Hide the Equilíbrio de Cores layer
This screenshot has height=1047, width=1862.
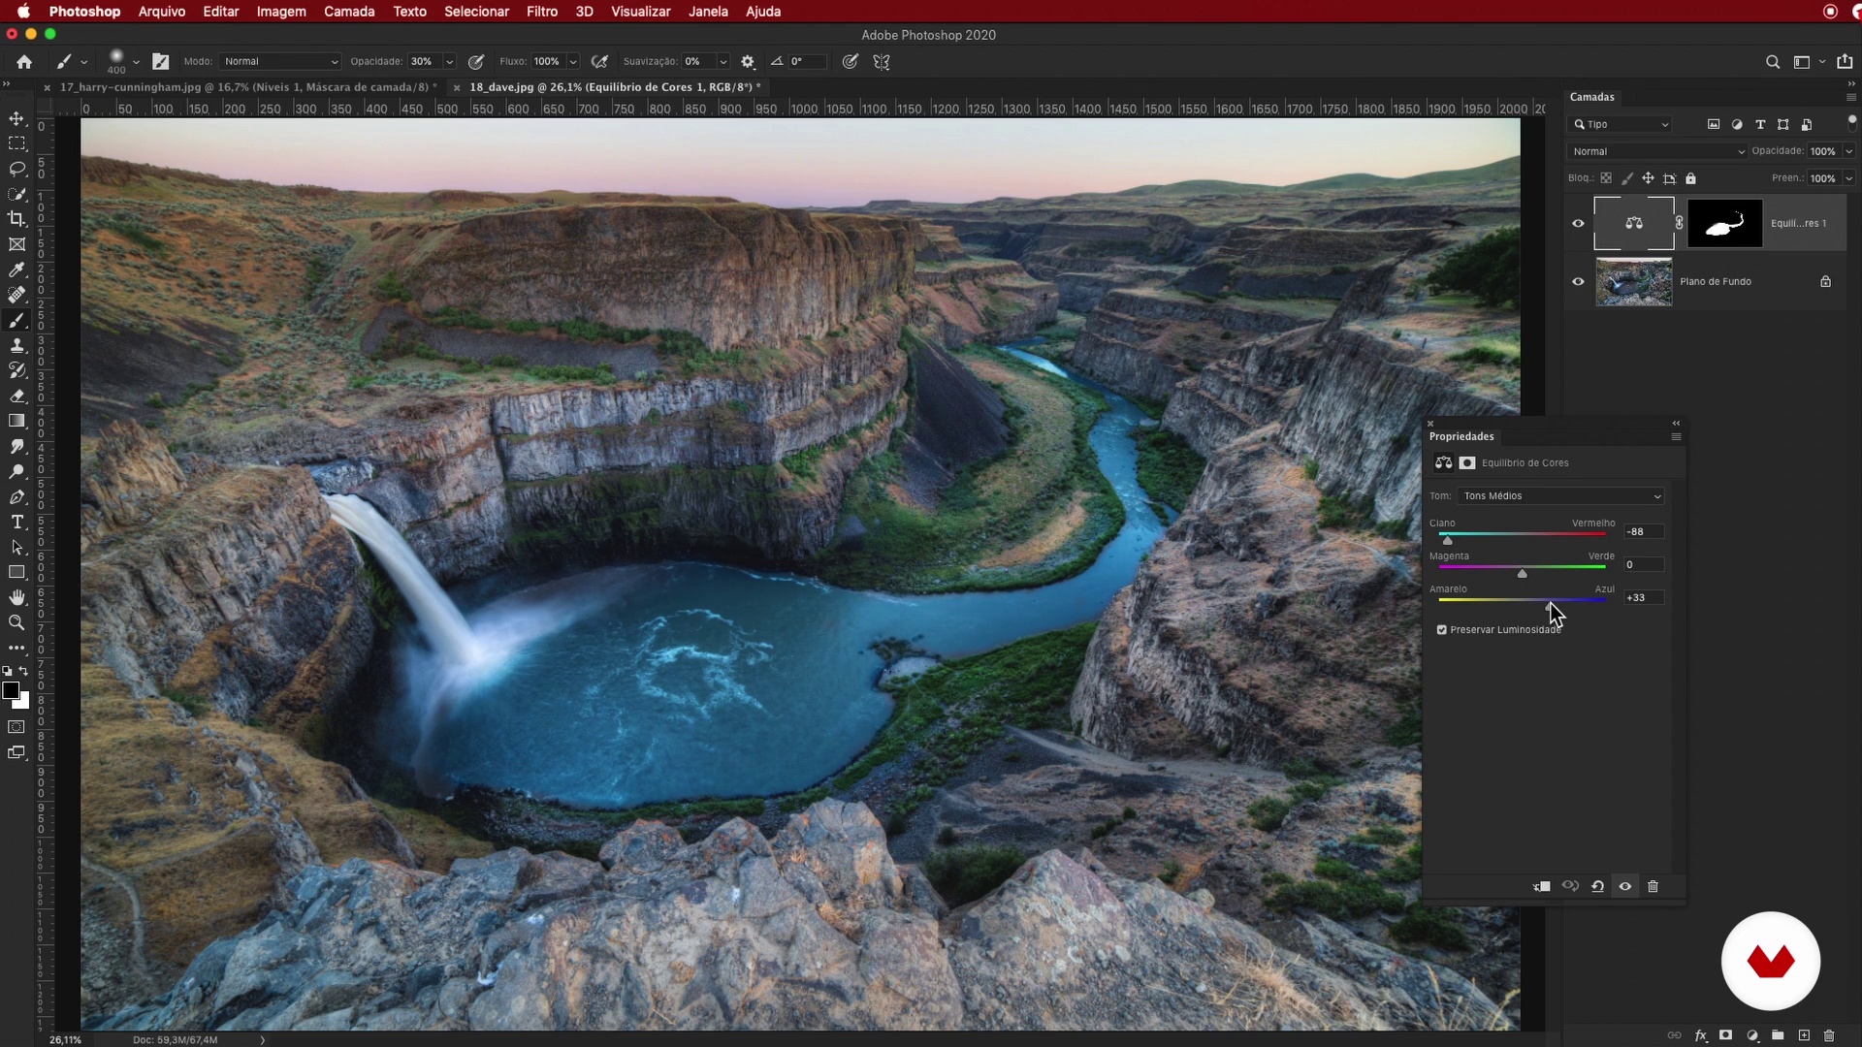click(1578, 223)
